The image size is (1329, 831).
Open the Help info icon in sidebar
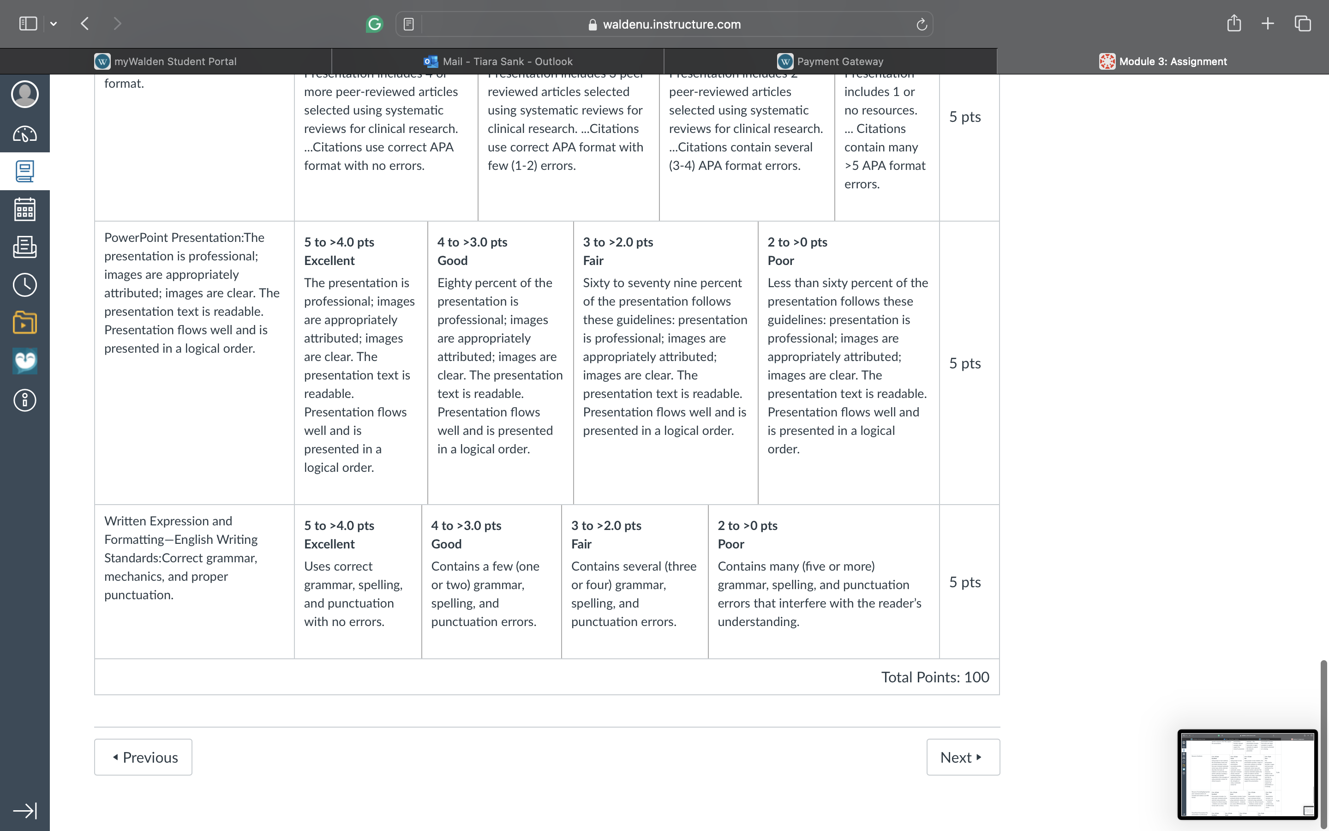click(25, 400)
